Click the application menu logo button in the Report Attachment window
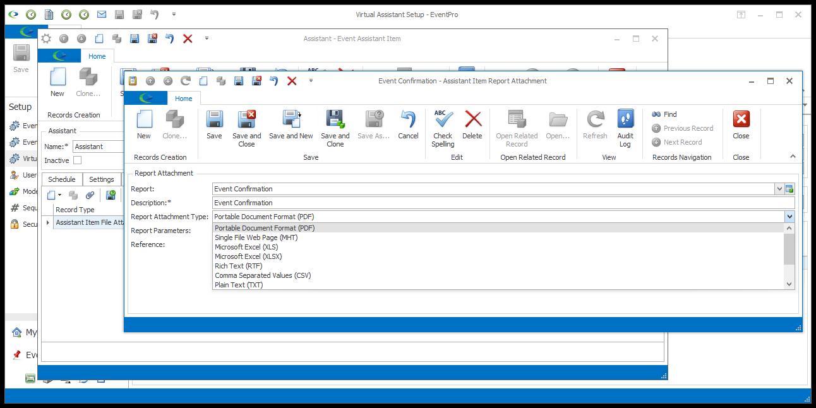The image size is (816, 408). click(146, 98)
